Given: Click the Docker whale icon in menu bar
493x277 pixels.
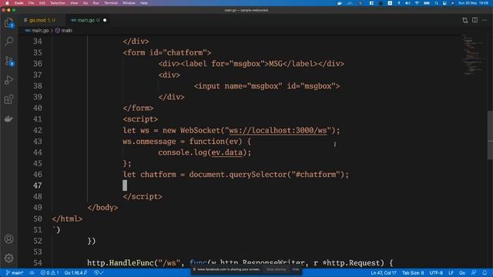Looking at the screenshot, I should click(x=340, y=3).
